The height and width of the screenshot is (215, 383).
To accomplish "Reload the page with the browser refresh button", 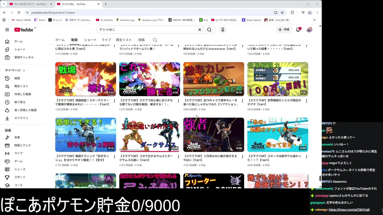I will pyautogui.click(x=19, y=13).
